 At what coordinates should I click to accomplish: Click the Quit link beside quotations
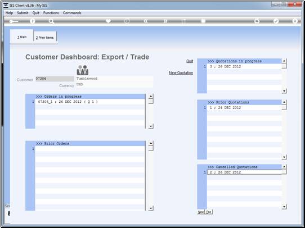click(190, 61)
